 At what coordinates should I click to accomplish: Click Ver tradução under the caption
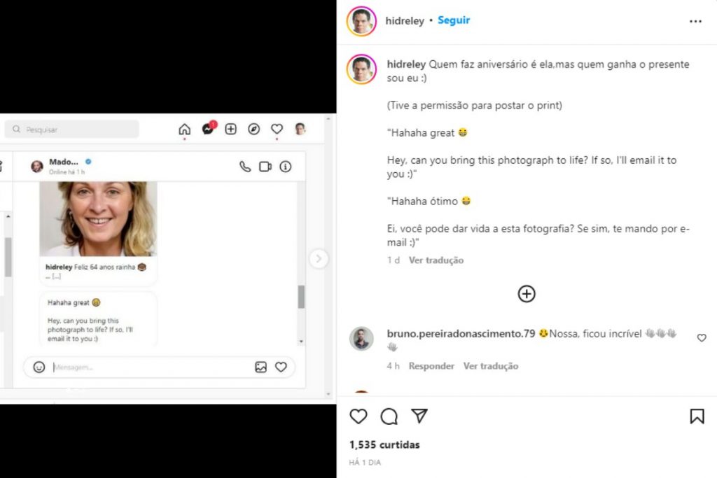(x=436, y=260)
